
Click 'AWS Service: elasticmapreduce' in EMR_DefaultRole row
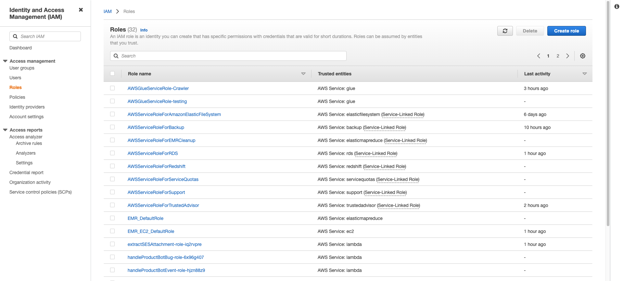pyautogui.click(x=350, y=218)
